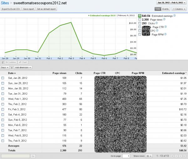Image resolution: width=188 pixels, height=159 pixels.
Task: Sort by the Date column header
Action: [12, 73]
